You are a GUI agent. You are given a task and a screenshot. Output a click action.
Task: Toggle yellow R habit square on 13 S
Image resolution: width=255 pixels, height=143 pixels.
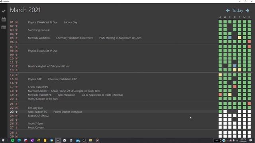pyautogui.click(x=235, y=70)
